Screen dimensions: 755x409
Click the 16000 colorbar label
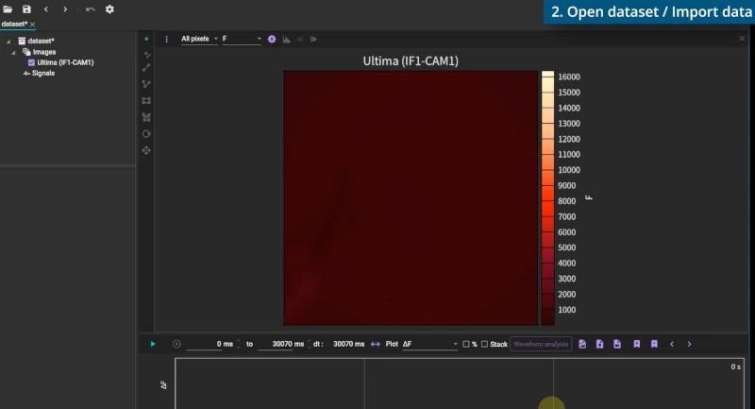(x=569, y=77)
